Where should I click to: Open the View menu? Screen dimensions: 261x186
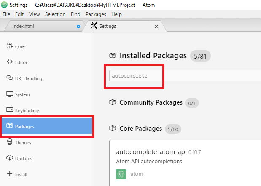coord(35,14)
